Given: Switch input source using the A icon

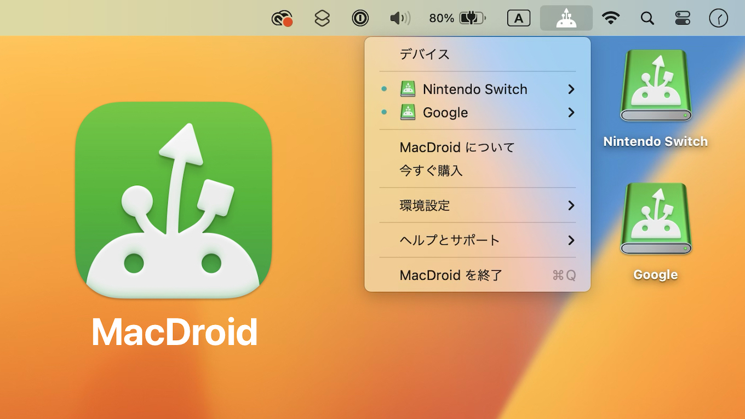Looking at the screenshot, I should coord(518,18).
